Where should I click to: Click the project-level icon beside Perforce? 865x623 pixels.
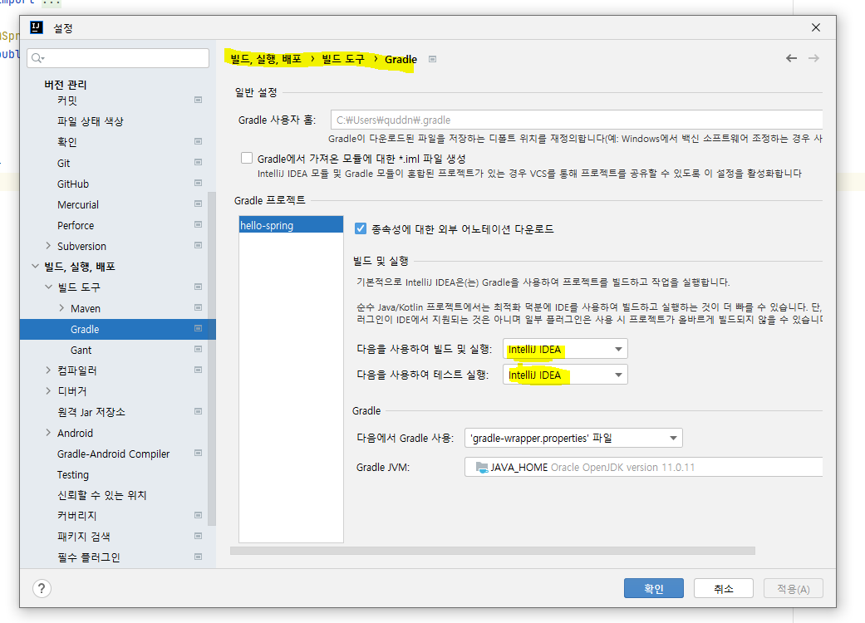[198, 224]
